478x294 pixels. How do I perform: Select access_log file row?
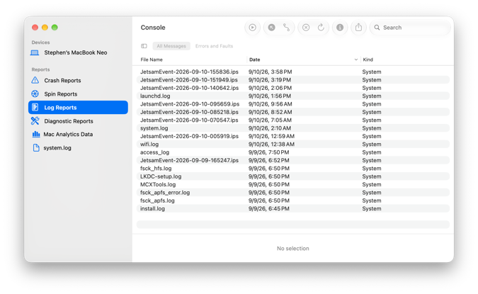293,152
